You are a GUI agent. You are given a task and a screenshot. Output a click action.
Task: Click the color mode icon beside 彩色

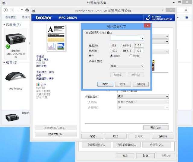(x=38, y=84)
